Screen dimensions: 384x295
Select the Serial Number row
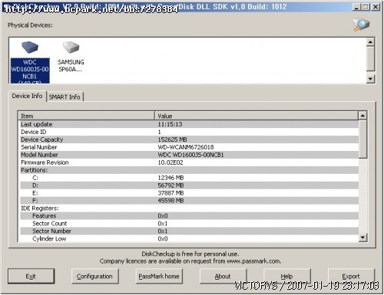[190, 147]
